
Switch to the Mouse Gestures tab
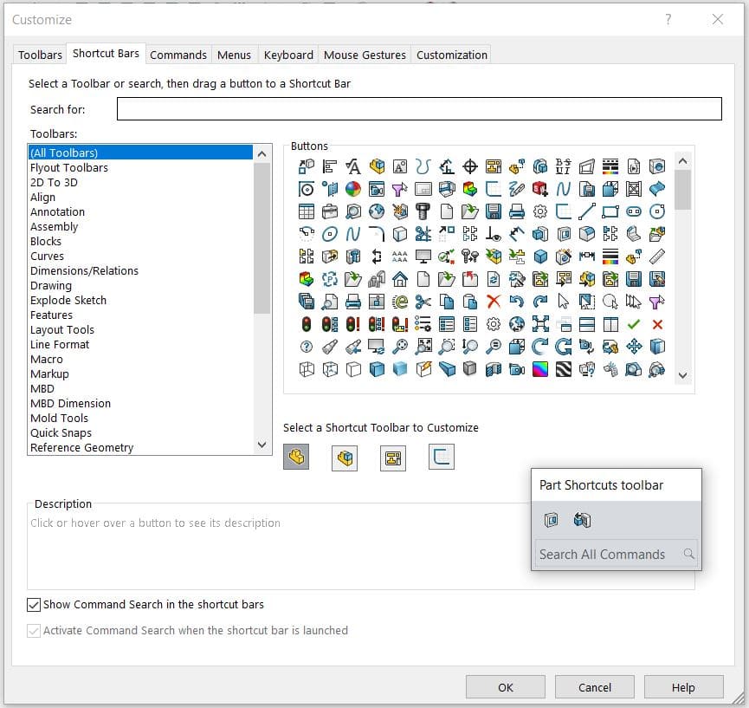[x=365, y=55]
